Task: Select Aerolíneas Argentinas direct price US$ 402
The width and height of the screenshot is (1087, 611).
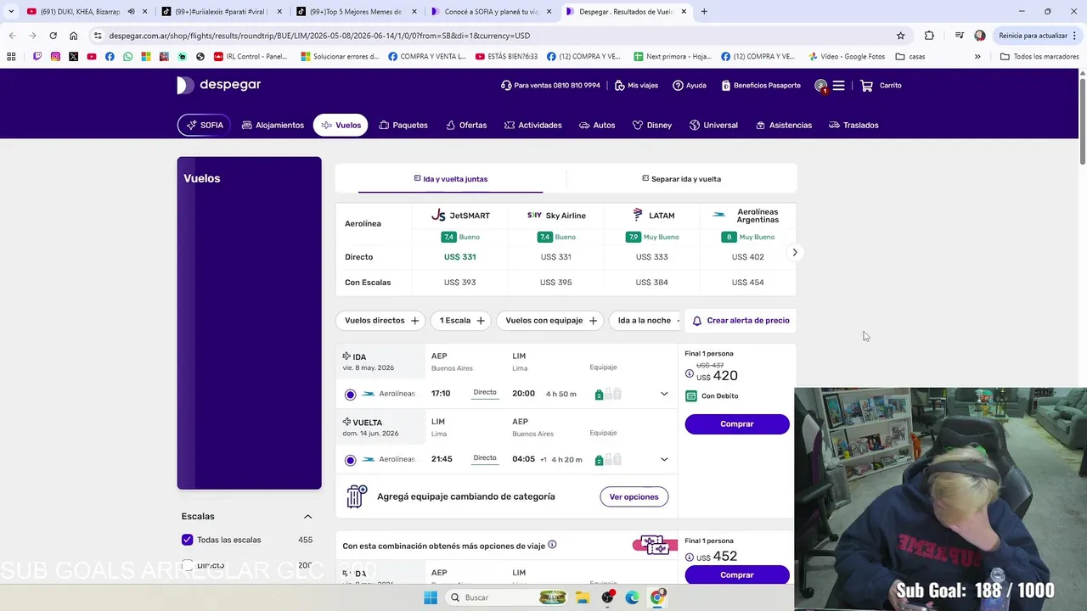Action: 748,257
